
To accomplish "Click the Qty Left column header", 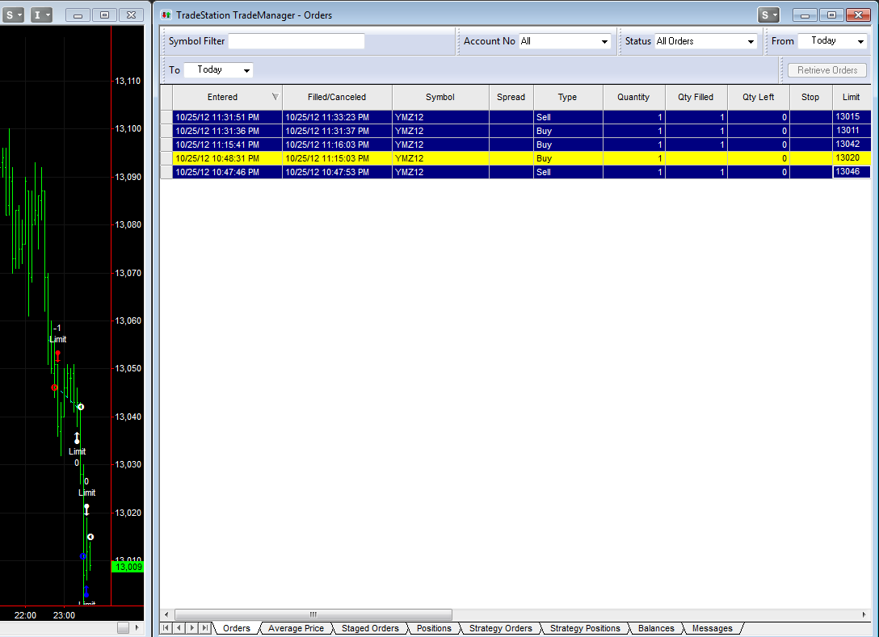I will [x=759, y=97].
